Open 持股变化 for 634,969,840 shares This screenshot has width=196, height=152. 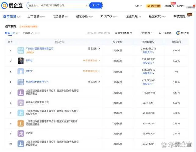coord(148,73)
